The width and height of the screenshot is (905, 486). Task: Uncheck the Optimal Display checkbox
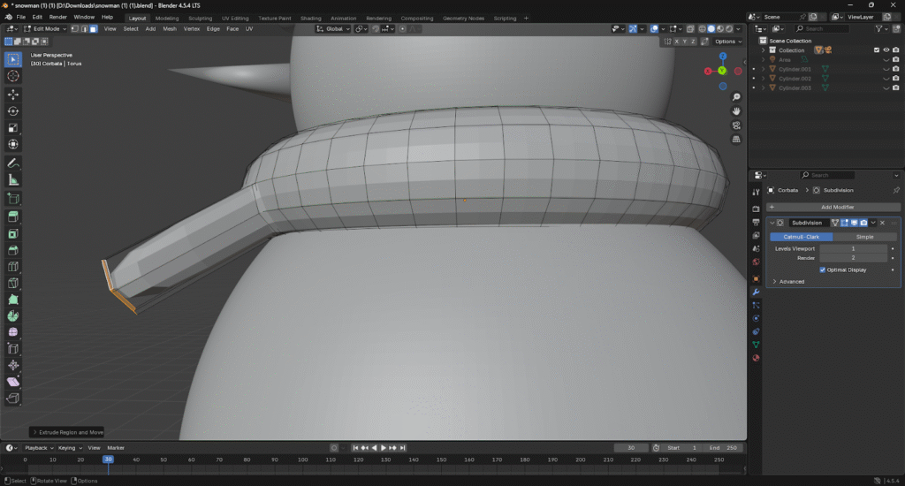824,270
